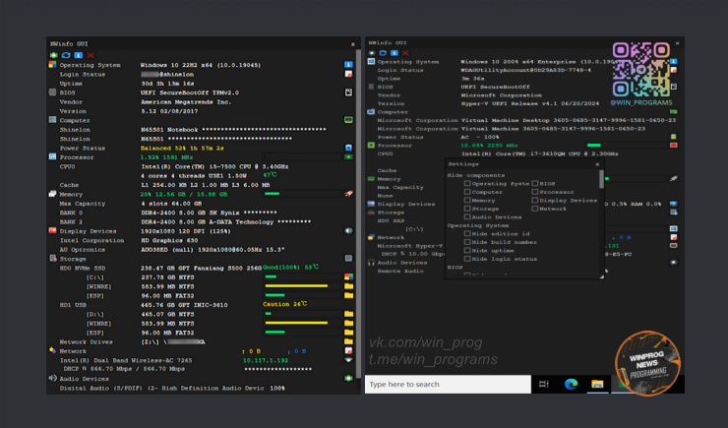Image resolution: width=728 pixels, height=428 pixels.
Task: Click the icon at the right of the Network row, left window
Action: 348,351
